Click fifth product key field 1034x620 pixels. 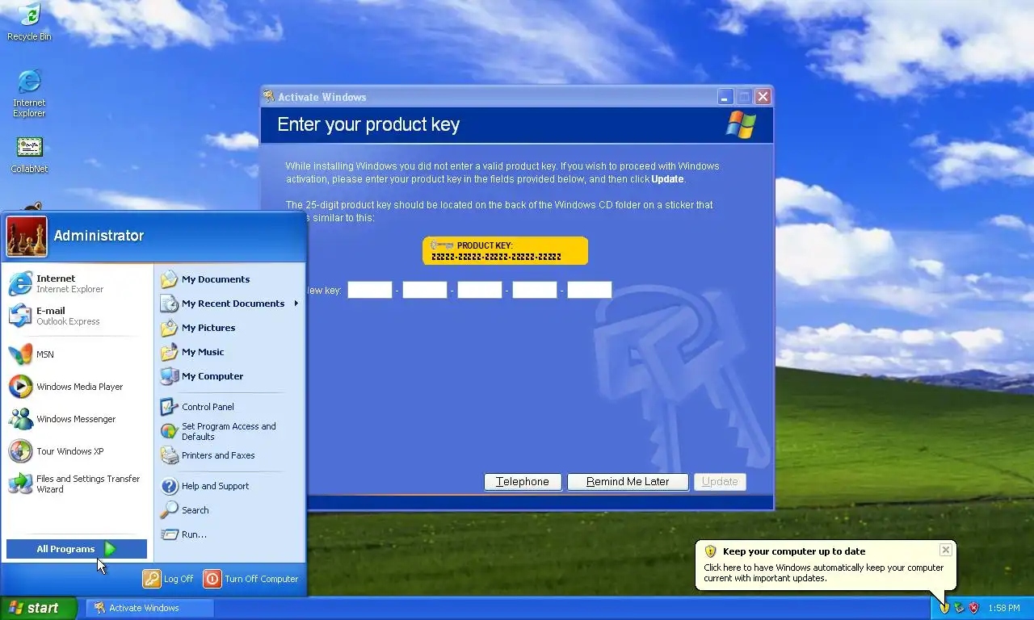pos(590,290)
